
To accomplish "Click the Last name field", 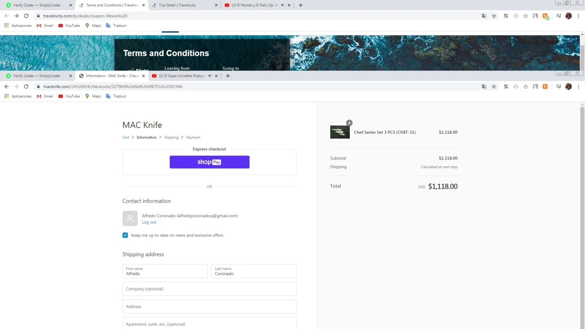I will tap(254, 271).
